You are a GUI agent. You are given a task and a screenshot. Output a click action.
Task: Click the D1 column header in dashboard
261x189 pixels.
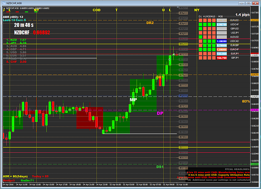[200, 17]
